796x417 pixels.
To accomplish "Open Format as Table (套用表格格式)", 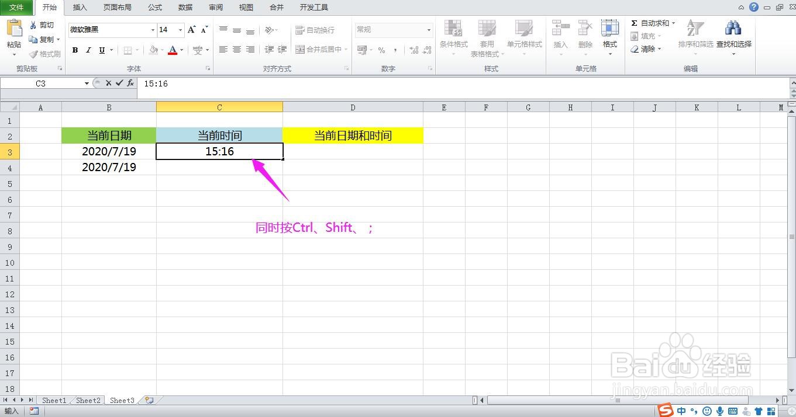I will click(x=487, y=38).
